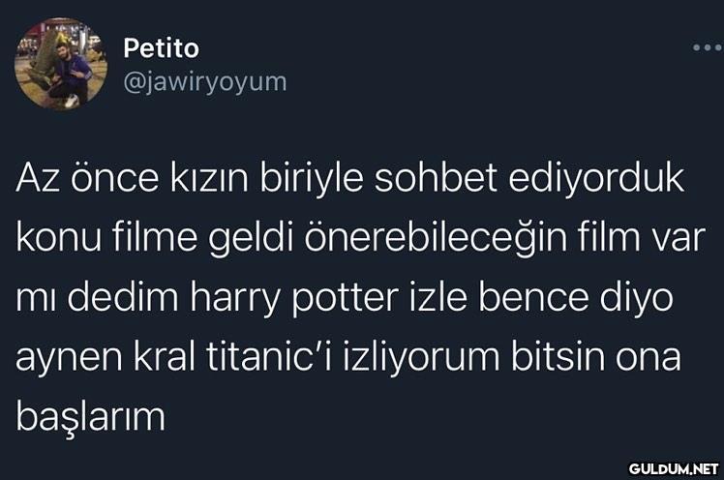Click the word "ediyorduk" in the first line
The image size is (724, 480).
[596, 178]
